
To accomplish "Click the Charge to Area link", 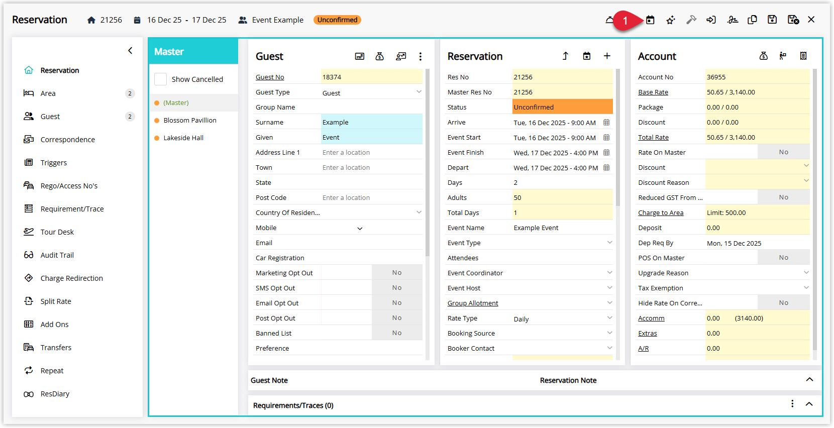I will pos(661,212).
